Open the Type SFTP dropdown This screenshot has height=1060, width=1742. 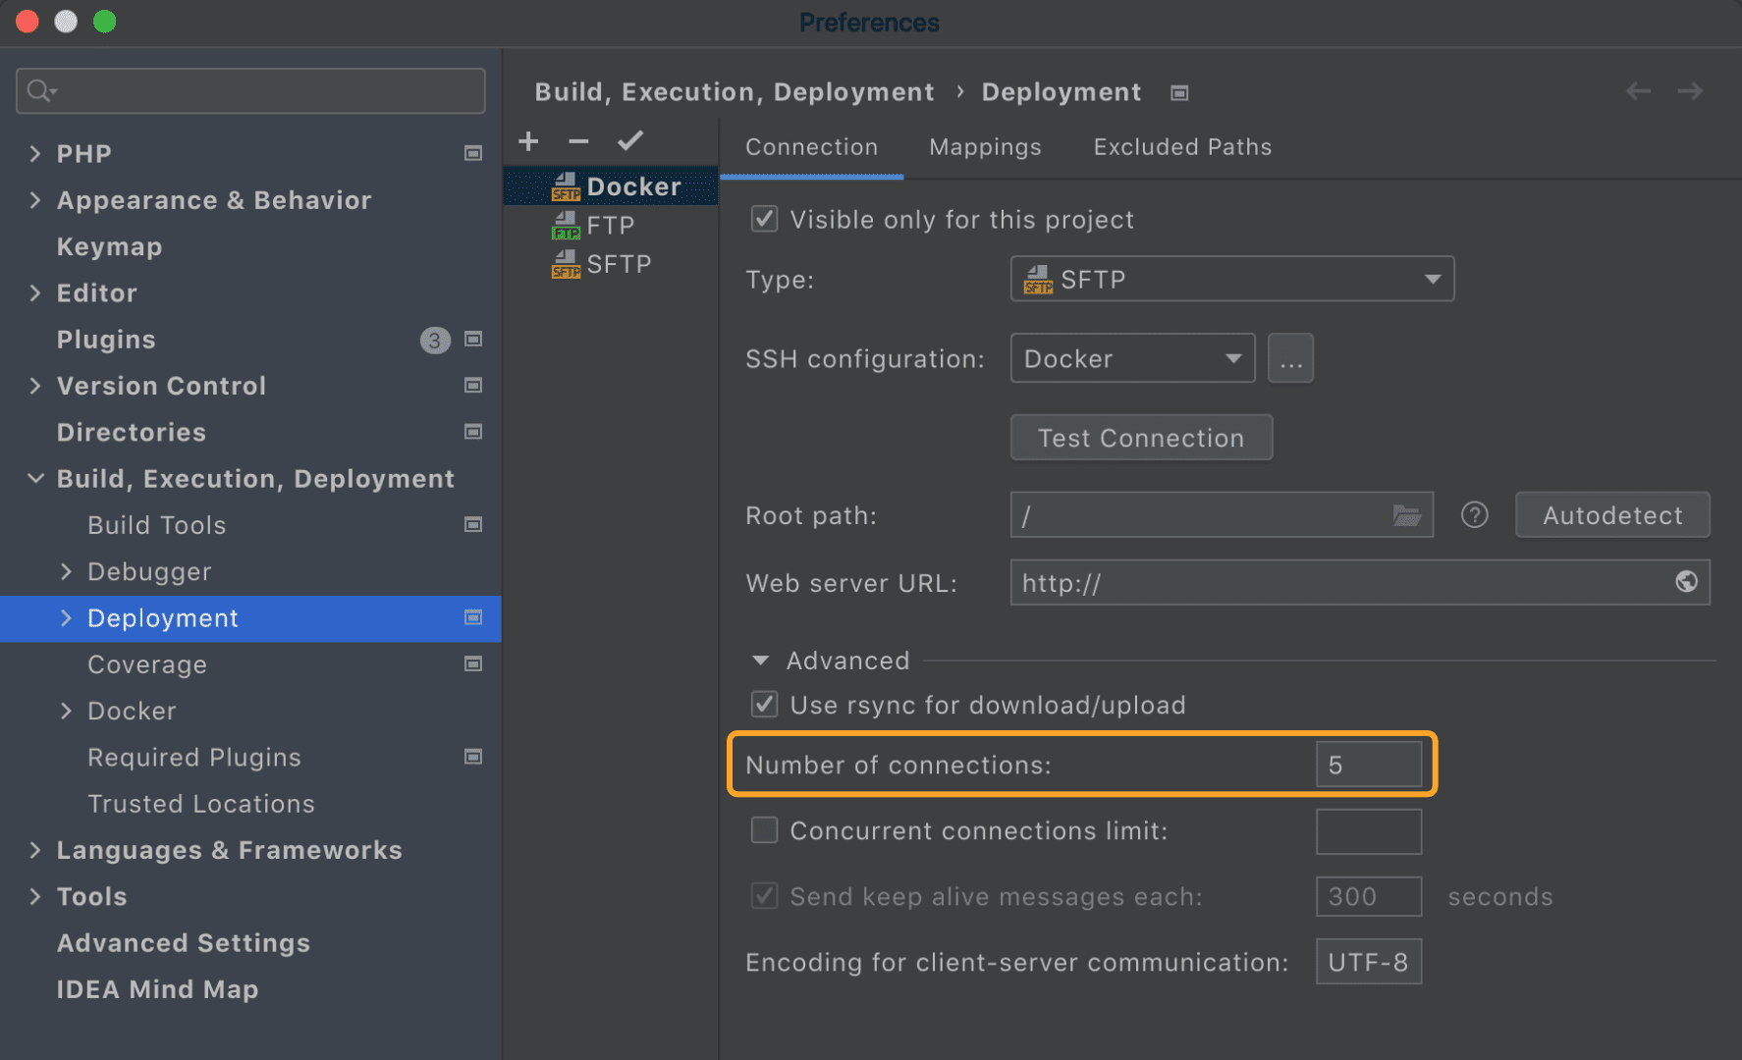(1433, 279)
